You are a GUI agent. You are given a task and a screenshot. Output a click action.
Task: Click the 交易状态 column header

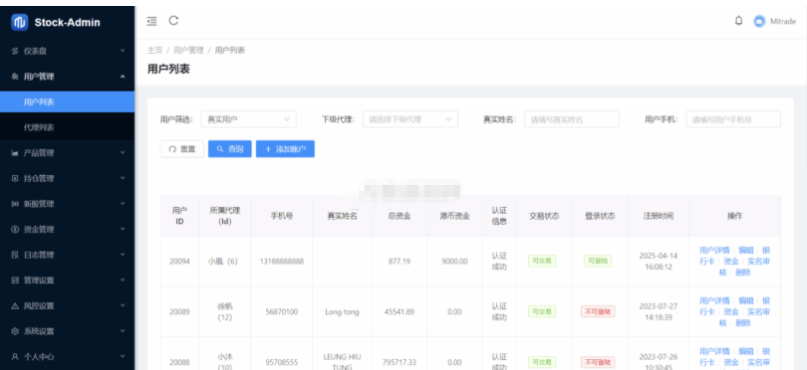(544, 216)
